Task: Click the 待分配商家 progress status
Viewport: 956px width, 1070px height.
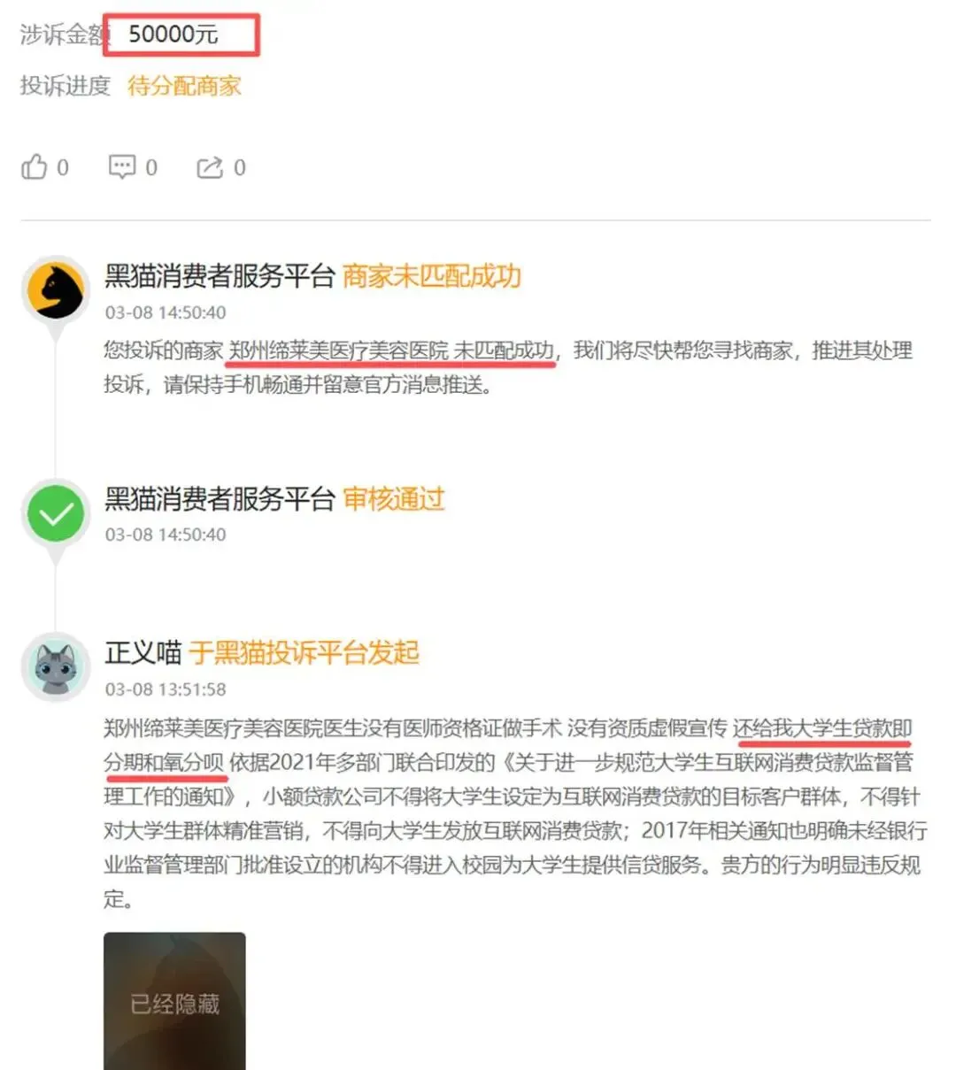Action: click(x=184, y=86)
